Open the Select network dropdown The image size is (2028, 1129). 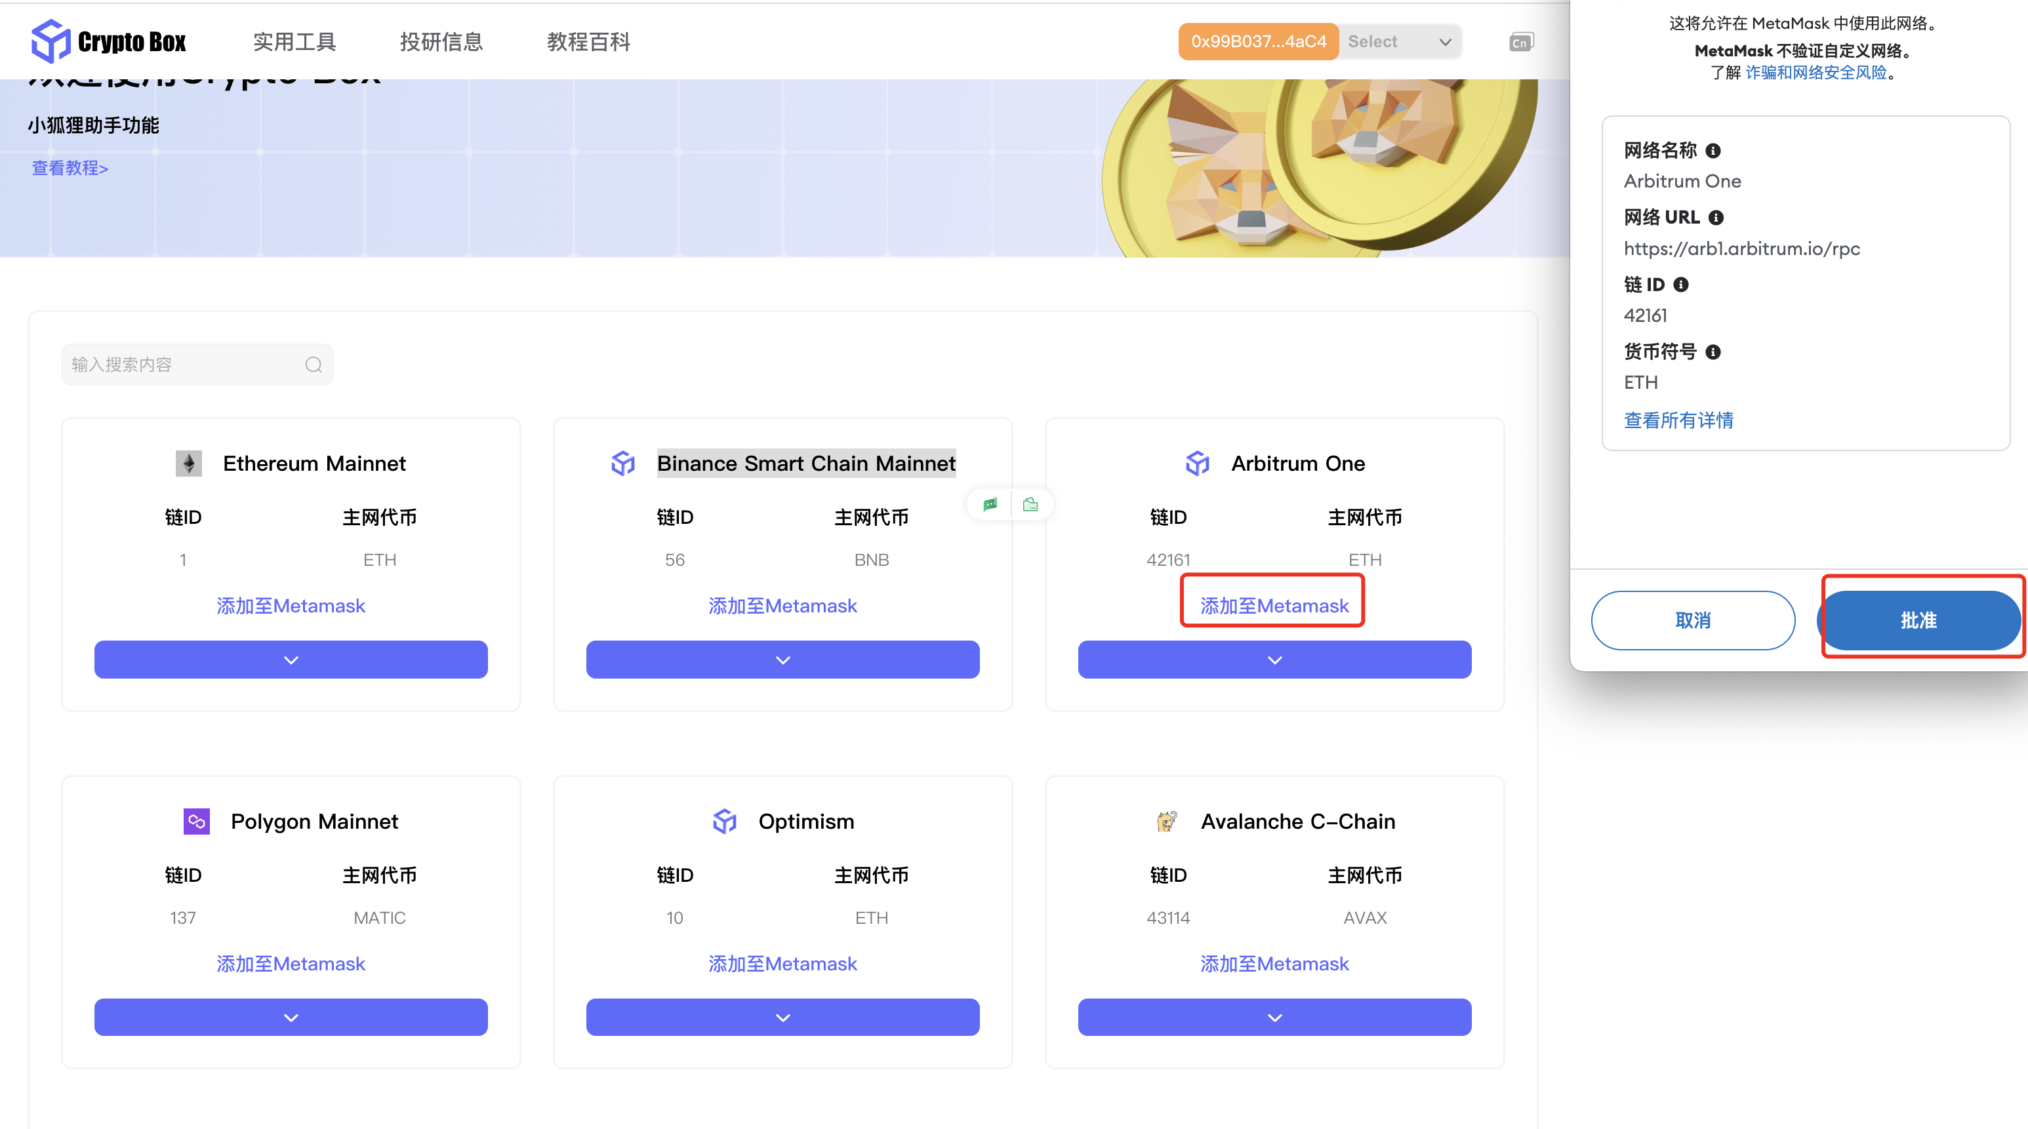coord(1399,42)
